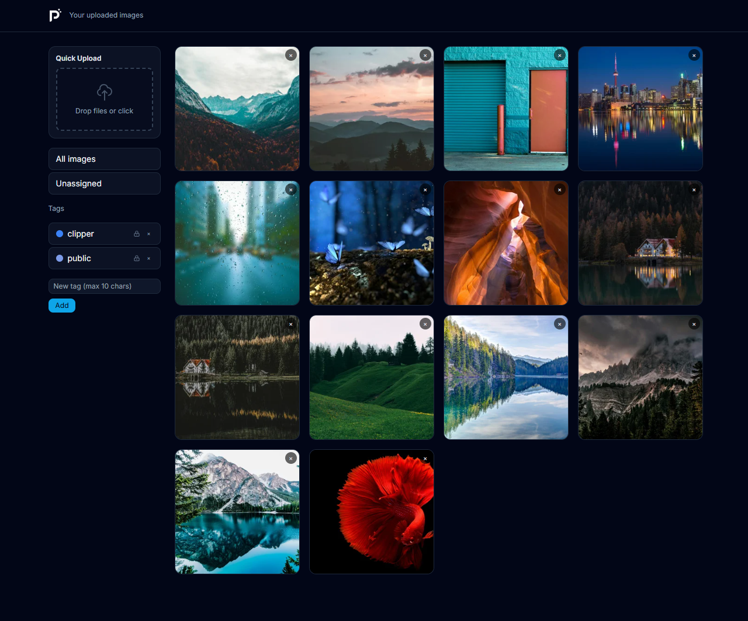Viewport: 748px width, 621px height.
Task: Click the delete icon on the teal garage door image
Action: pos(559,55)
